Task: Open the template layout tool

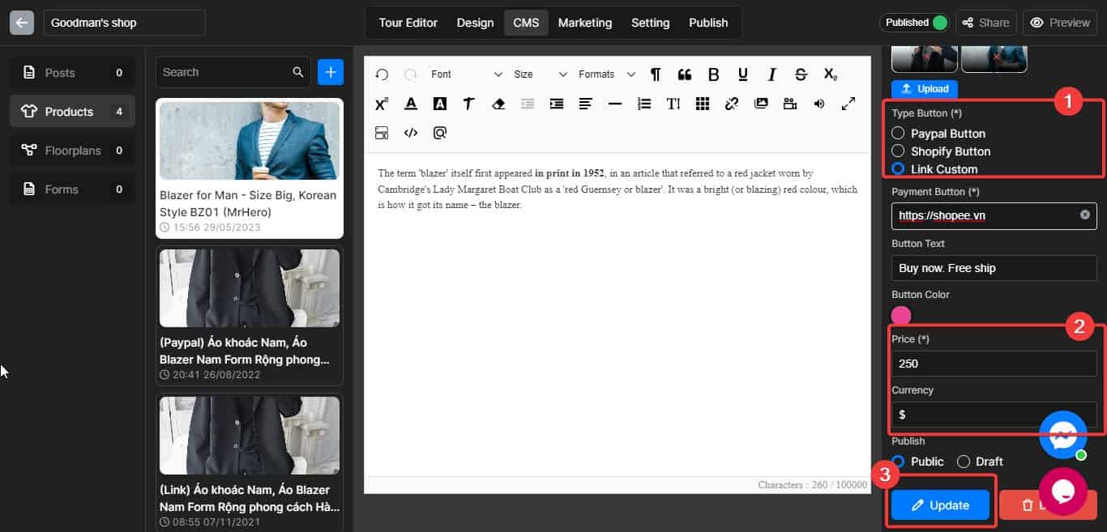Action: point(383,133)
